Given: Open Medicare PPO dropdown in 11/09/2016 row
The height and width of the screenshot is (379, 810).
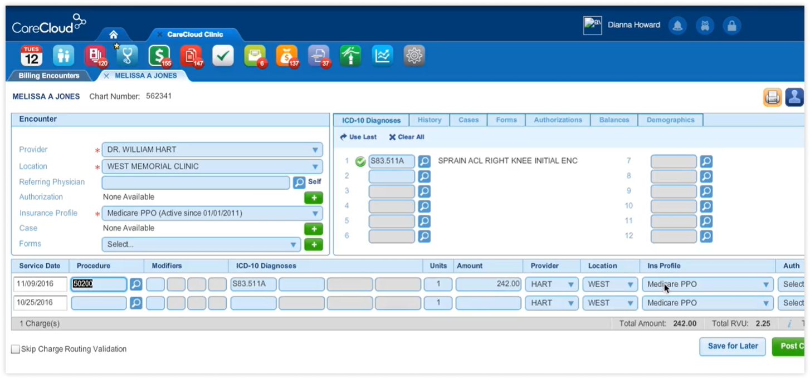Looking at the screenshot, I should click(707, 284).
